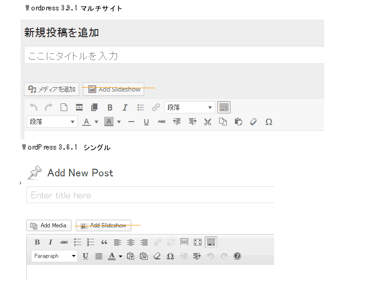Open background color picker arrow in upper editor
The width and height of the screenshot is (382, 286).
[x=119, y=122]
